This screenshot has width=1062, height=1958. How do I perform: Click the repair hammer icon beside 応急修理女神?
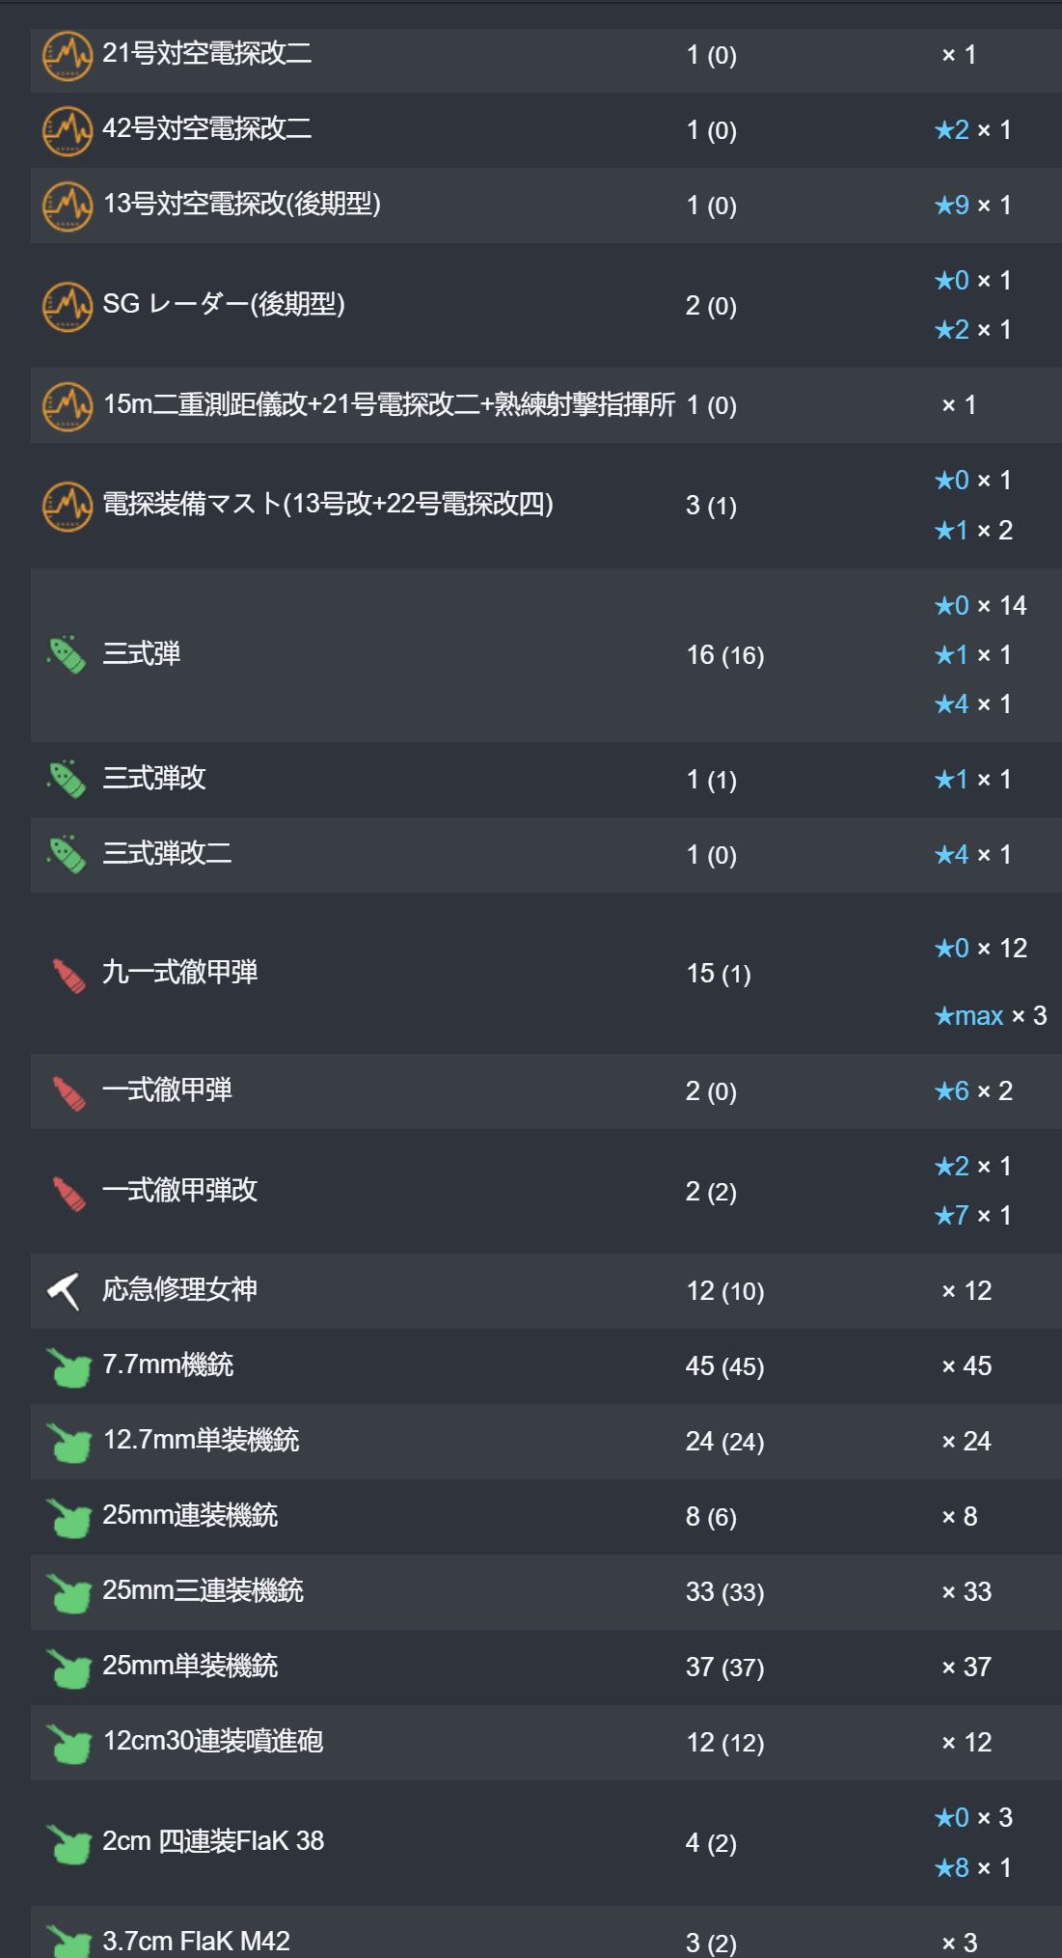coord(65,1291)
